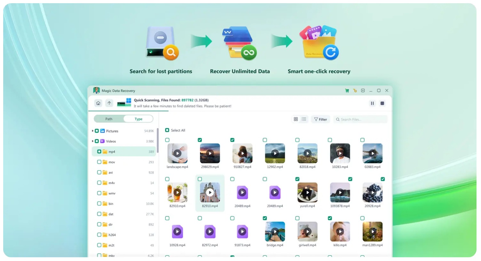This screenshot has width=481, height=261.
Task: Select the Type tab
Action: click(138, 119)
